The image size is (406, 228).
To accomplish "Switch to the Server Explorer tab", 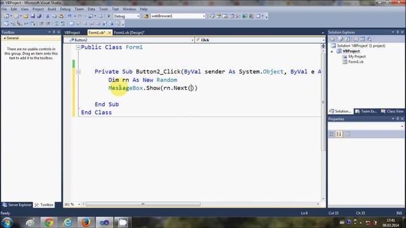I will (17, 205).
